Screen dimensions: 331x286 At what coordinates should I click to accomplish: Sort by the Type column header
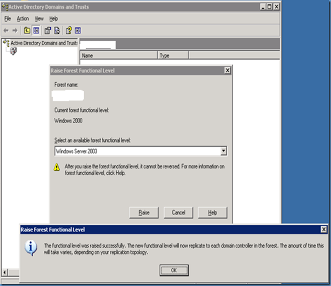(x=173, y=55)
